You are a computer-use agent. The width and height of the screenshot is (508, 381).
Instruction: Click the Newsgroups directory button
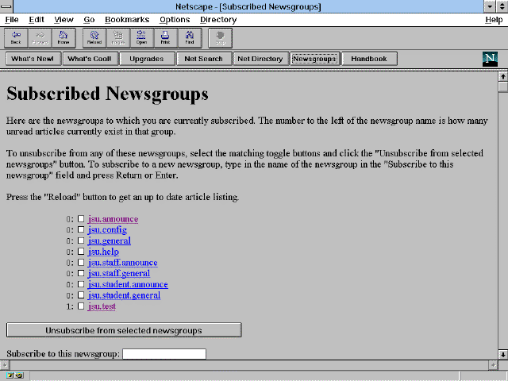click(314, 59)
